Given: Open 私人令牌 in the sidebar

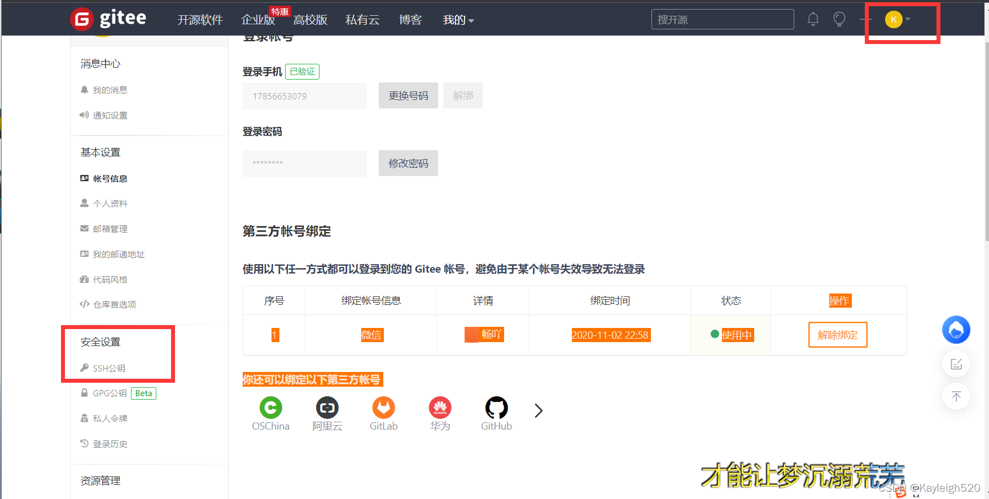Looking at the screenshot, I should pos(110,418).
